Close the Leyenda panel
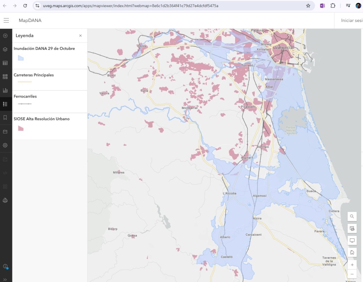The image size is (363, 282). pyautogui.click(x=80, y=36)
